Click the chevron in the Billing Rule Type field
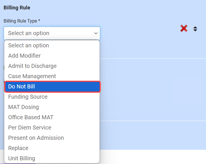 pyautogui.click(x=96, y=33)
